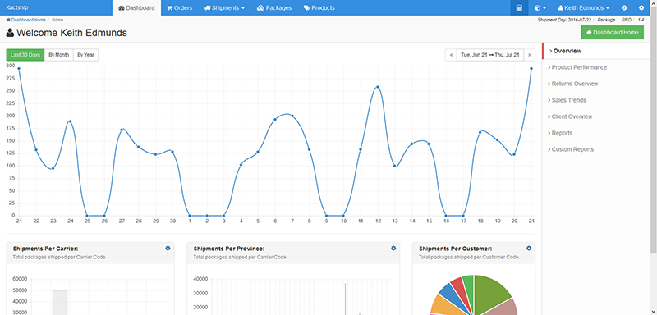Screen dimensions: 657x315
Task: Open Keith Edmunds user menu
Action: pyautogui.click(x=584, y=8)
